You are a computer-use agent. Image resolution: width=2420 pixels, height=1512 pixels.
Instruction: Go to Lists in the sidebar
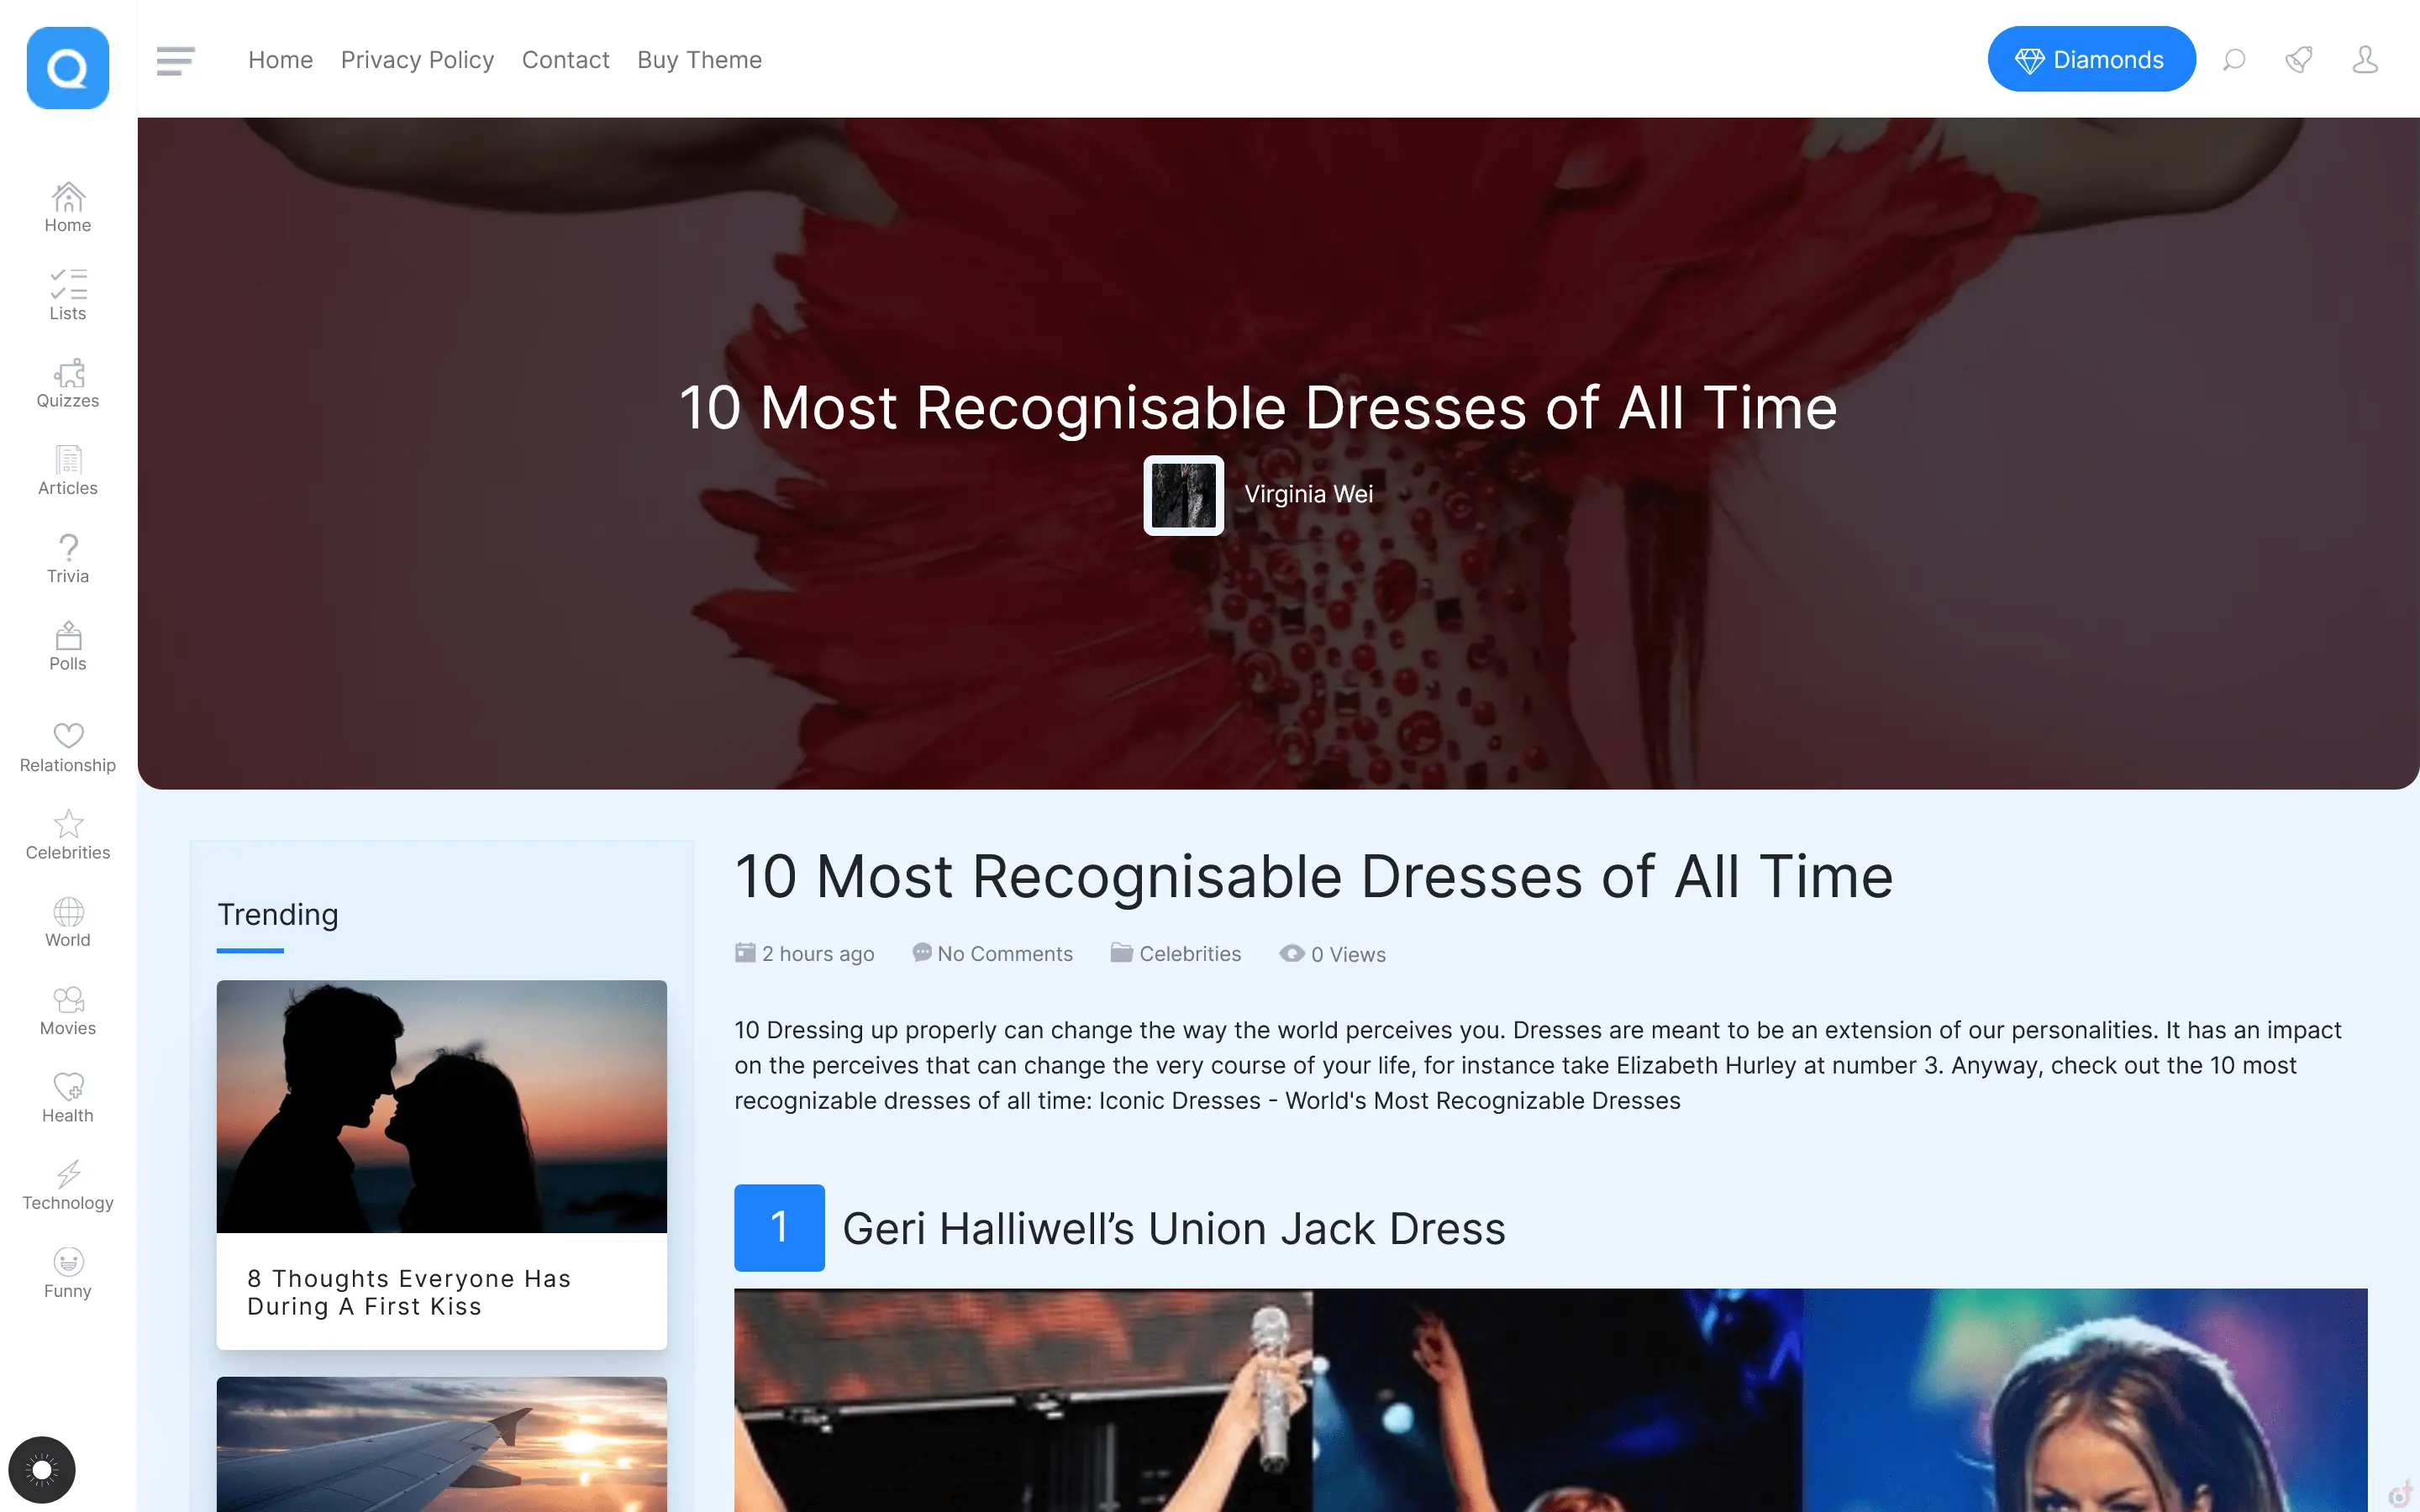point(68,296)
